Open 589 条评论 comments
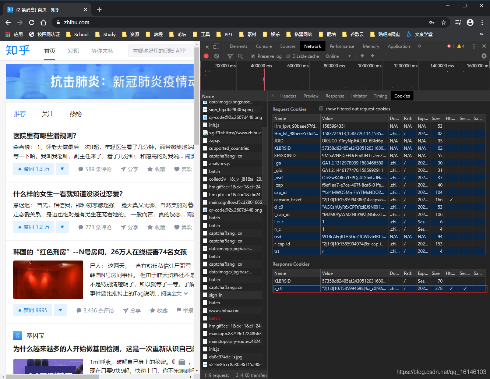This screenshot has height=379, width=490. [x=95, y=169]
